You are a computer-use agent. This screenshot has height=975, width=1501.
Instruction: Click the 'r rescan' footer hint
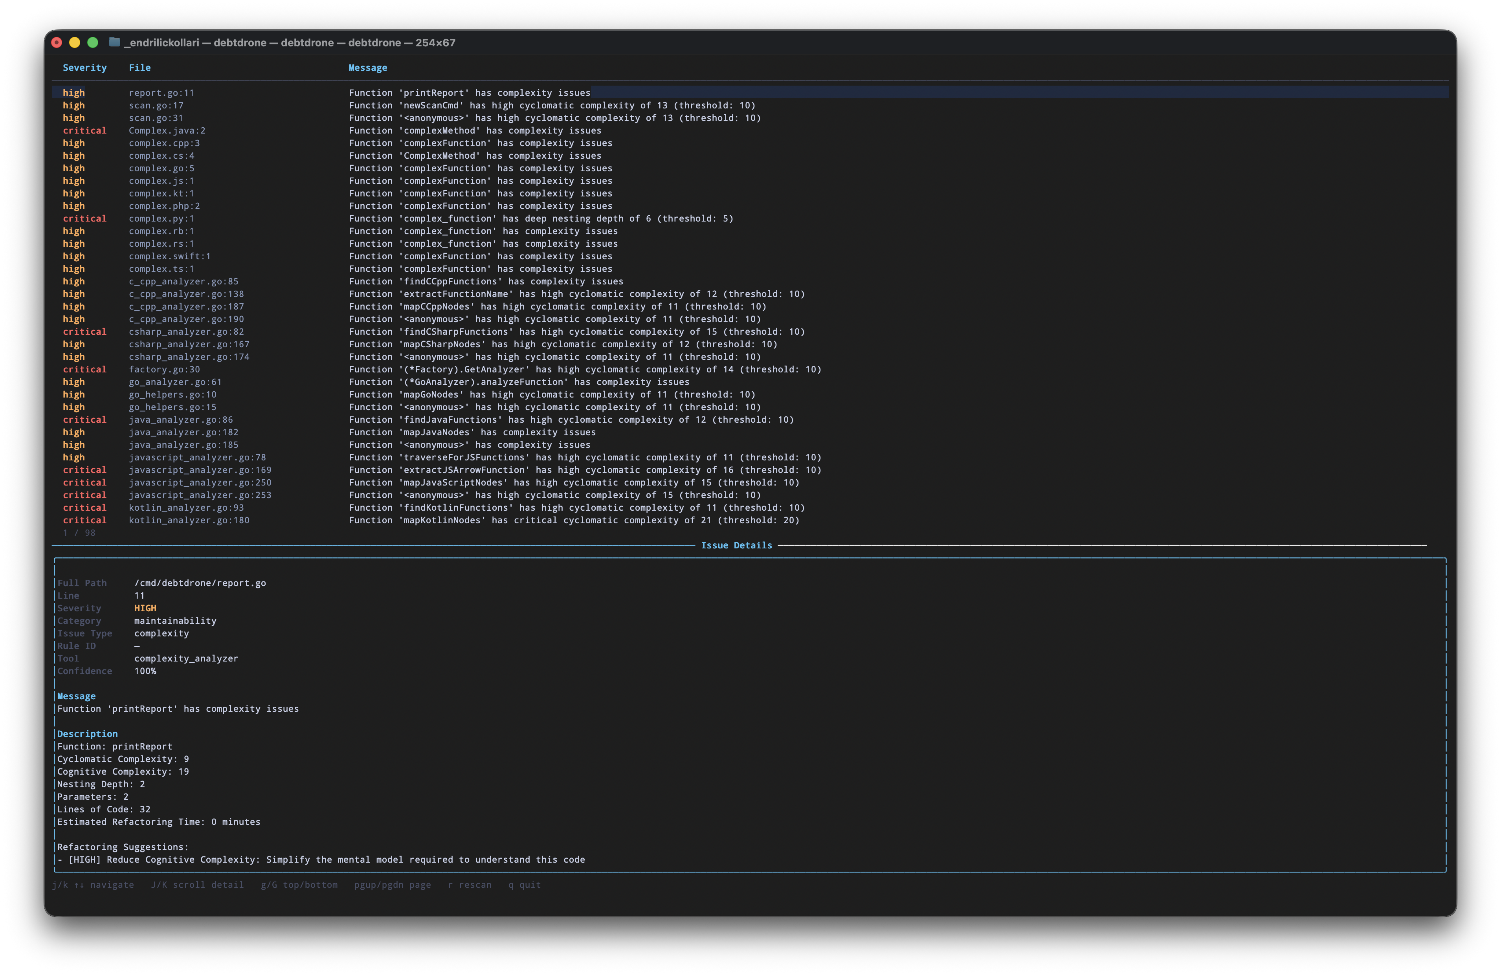469,885
